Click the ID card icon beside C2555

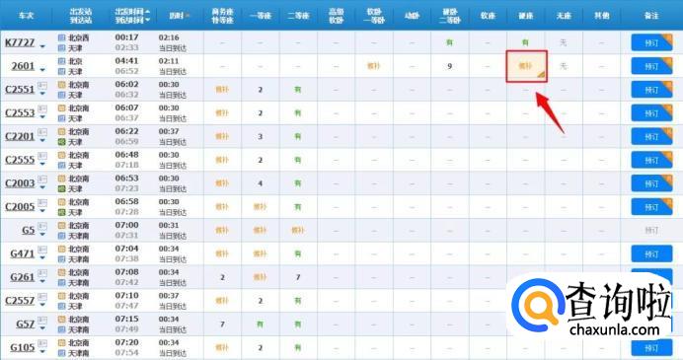tap(42, 156)
